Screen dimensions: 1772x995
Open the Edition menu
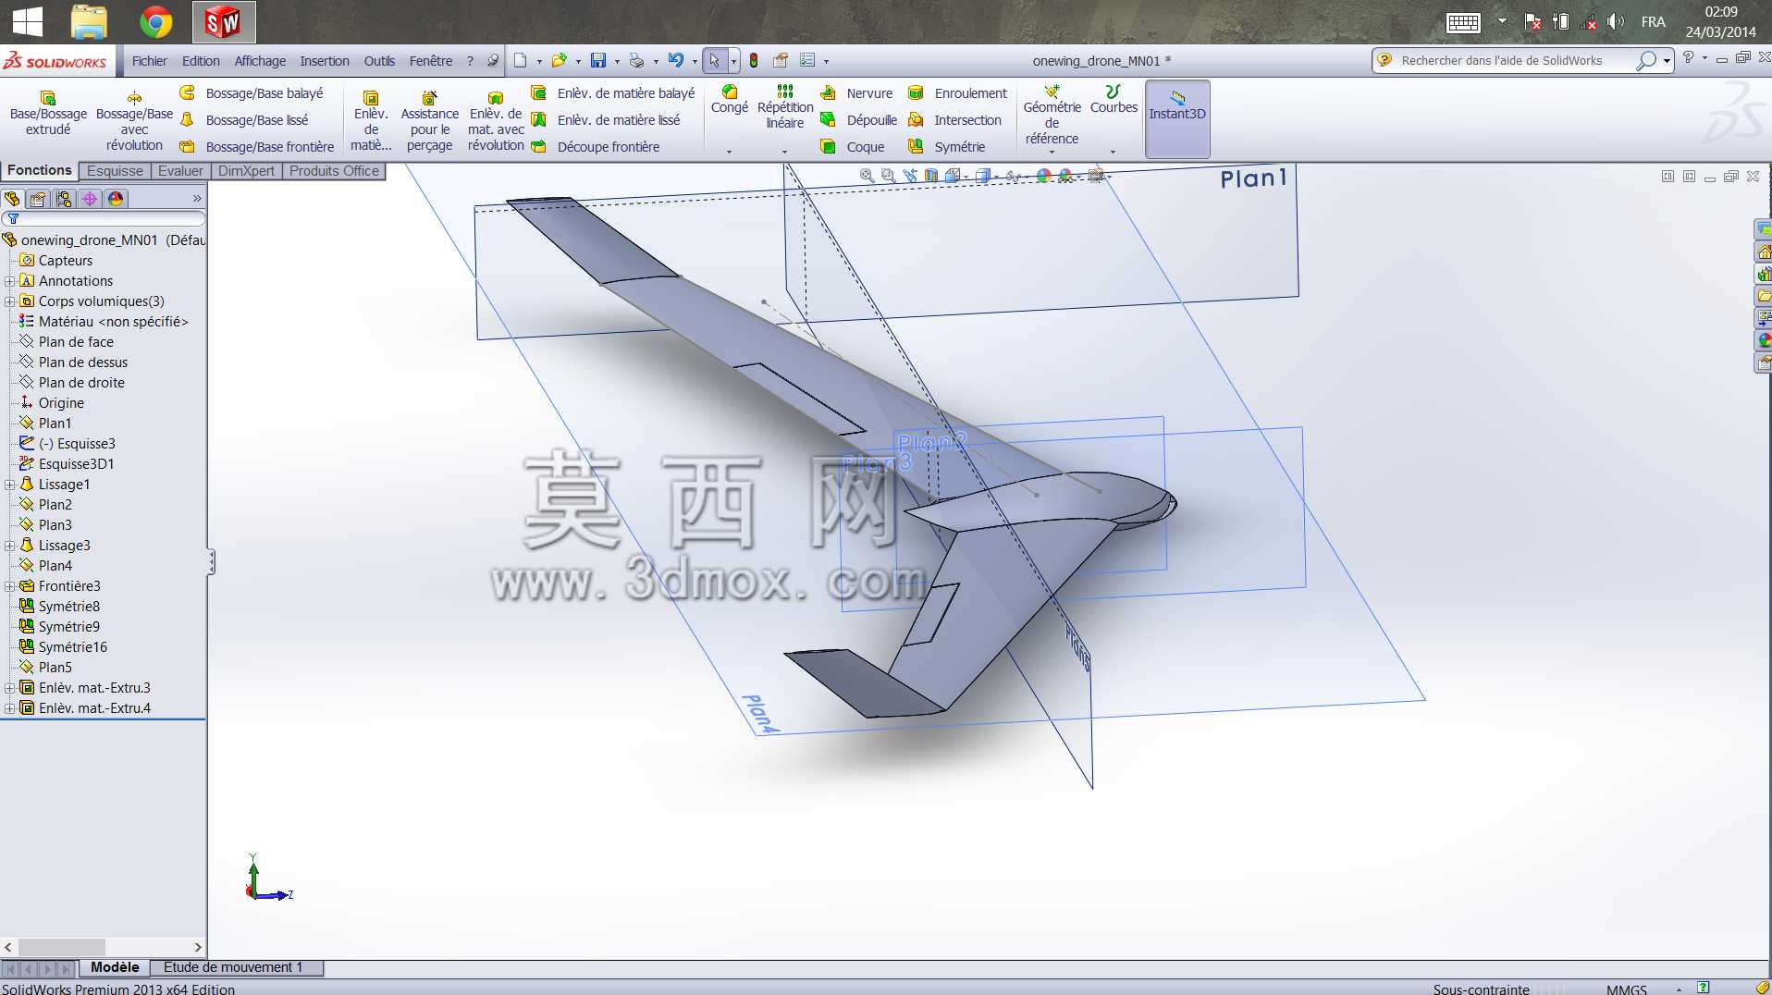point(201,61)
